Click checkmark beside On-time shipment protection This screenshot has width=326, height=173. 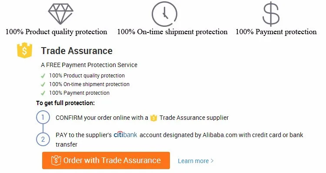pyautogui.click(x=43, y=84)
